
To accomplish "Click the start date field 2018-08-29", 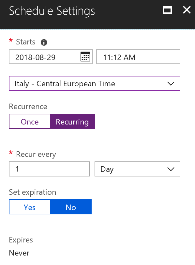I will tap(51, 57).
